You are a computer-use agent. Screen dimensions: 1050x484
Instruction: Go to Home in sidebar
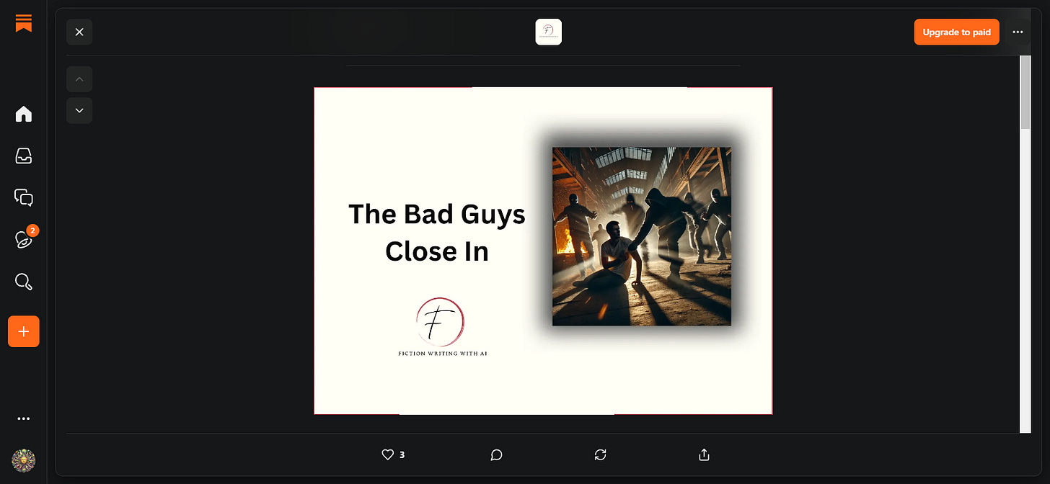pyautogui.click(x=24, y=114)
